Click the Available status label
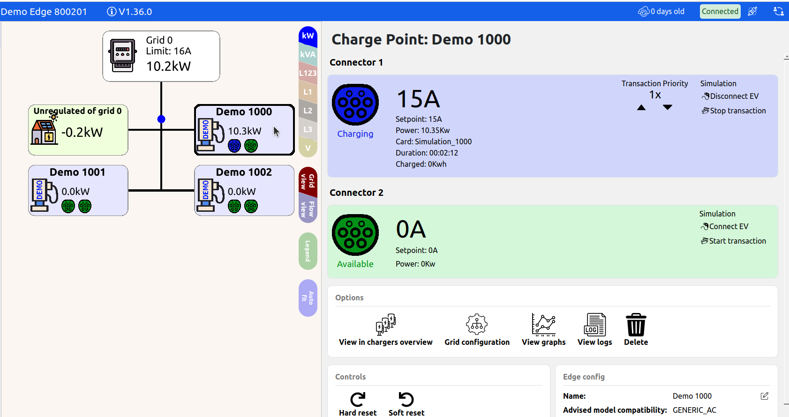Screen dimensions: 789x417 tap(355, 264)
